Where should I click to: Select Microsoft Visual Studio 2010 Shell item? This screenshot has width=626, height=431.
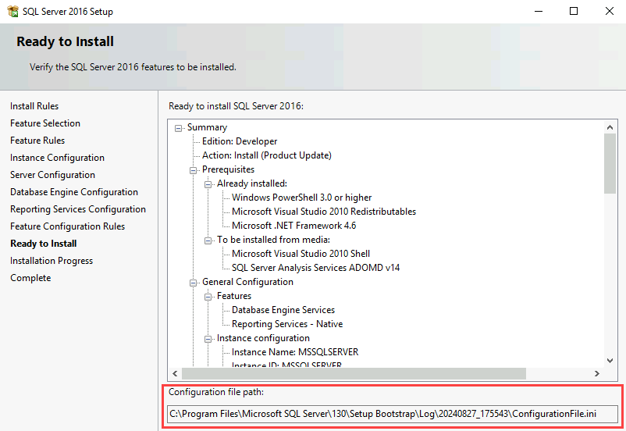click(x=301, y=254)
